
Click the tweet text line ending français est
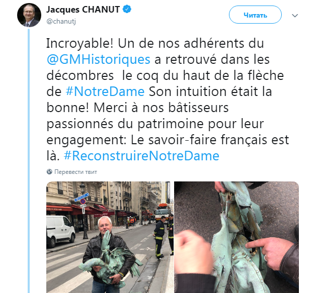[x=168, y=140]
